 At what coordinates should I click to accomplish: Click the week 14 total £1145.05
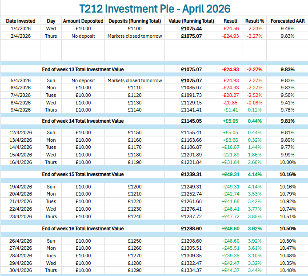[191, 121]
